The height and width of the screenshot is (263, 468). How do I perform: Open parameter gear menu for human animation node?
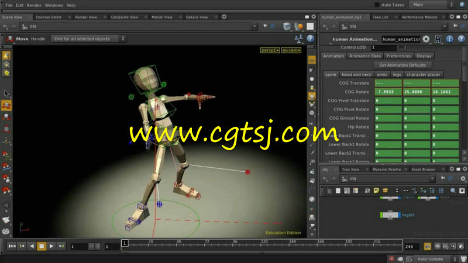(x=426, y=39)
